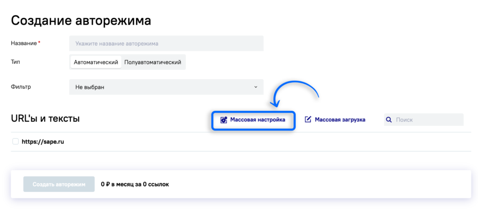Image resolution: width=478 pixels, height=210 pixels.
Task: Click the Массовая настройка gear icon
Action: click(224, 120)
